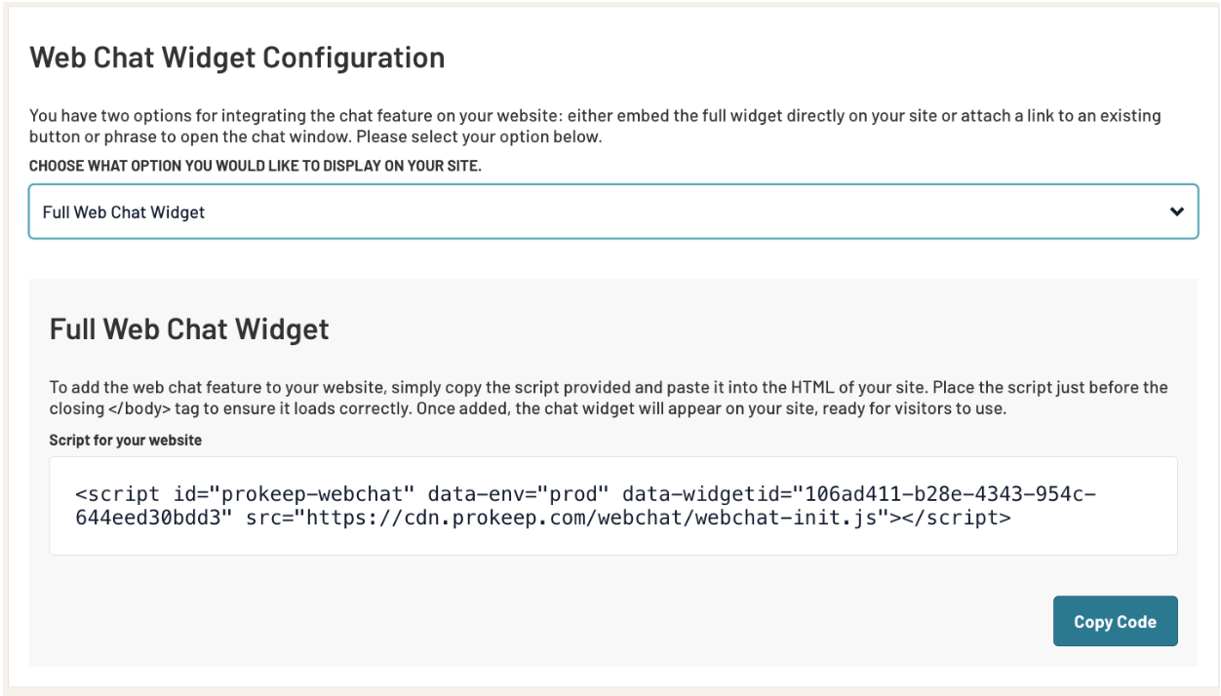Click the "Script for your website" label

click(126, 441)
